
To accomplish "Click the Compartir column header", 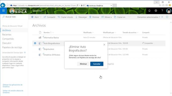I will pos(146,33).
